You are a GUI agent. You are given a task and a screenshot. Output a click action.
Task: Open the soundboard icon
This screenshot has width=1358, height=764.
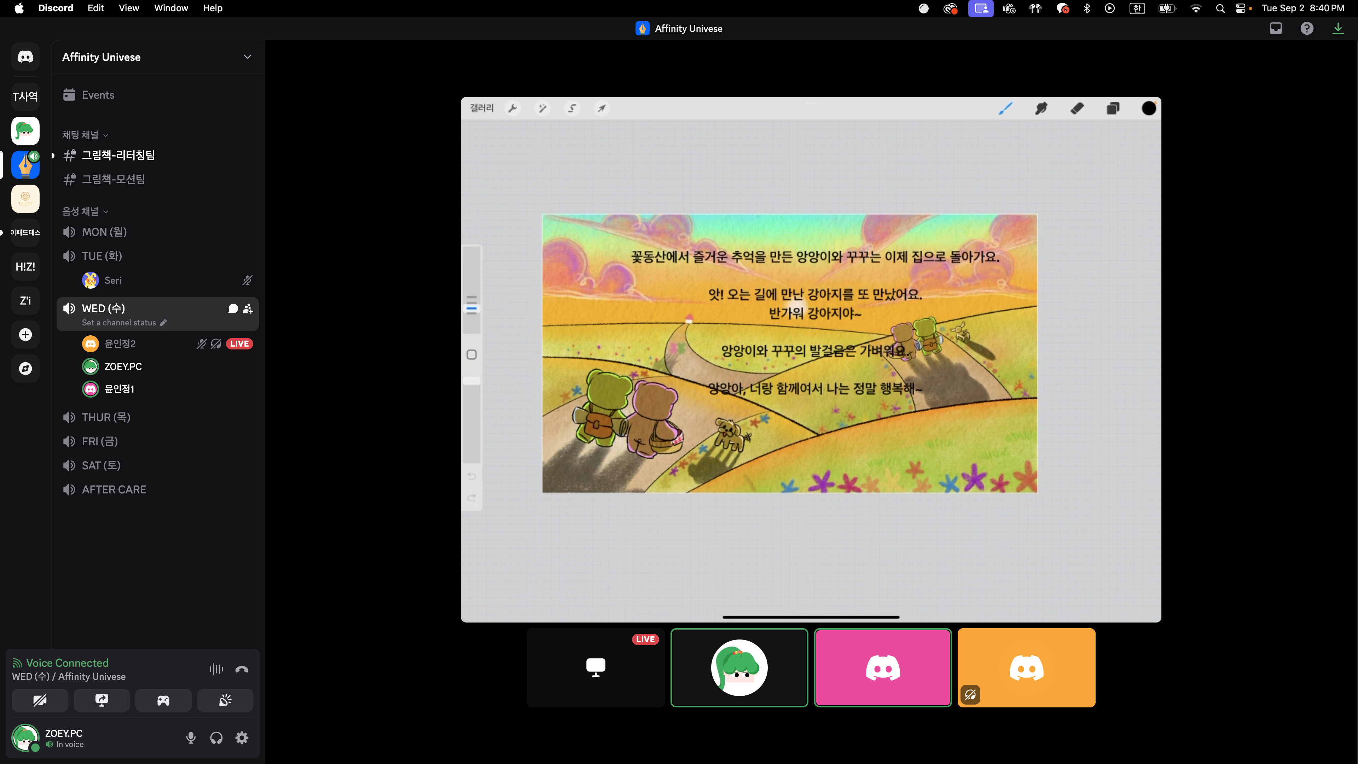point(225,700)
